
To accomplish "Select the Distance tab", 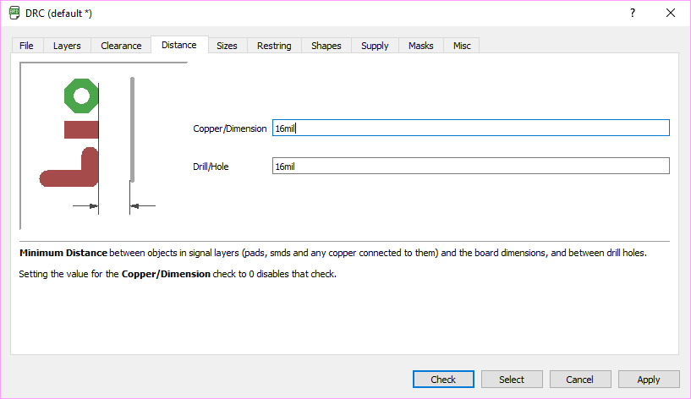I will (x=179, y=45).
